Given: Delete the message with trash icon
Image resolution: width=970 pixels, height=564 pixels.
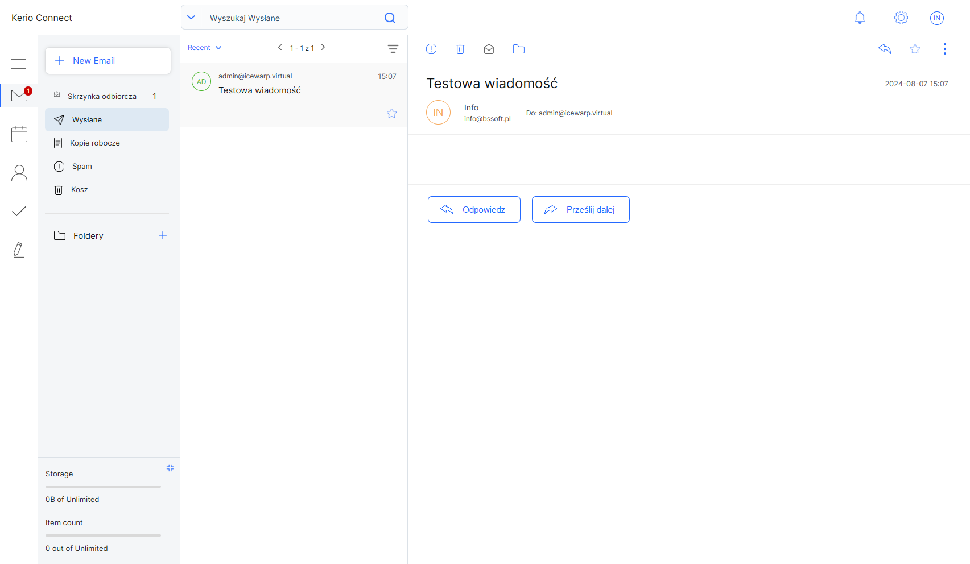Looking at the screenshot, I should [460, 49].
